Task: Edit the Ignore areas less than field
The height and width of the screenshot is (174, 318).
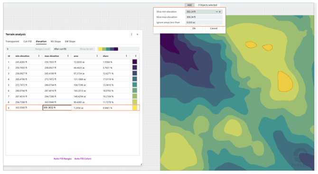Action: point(204,22)
